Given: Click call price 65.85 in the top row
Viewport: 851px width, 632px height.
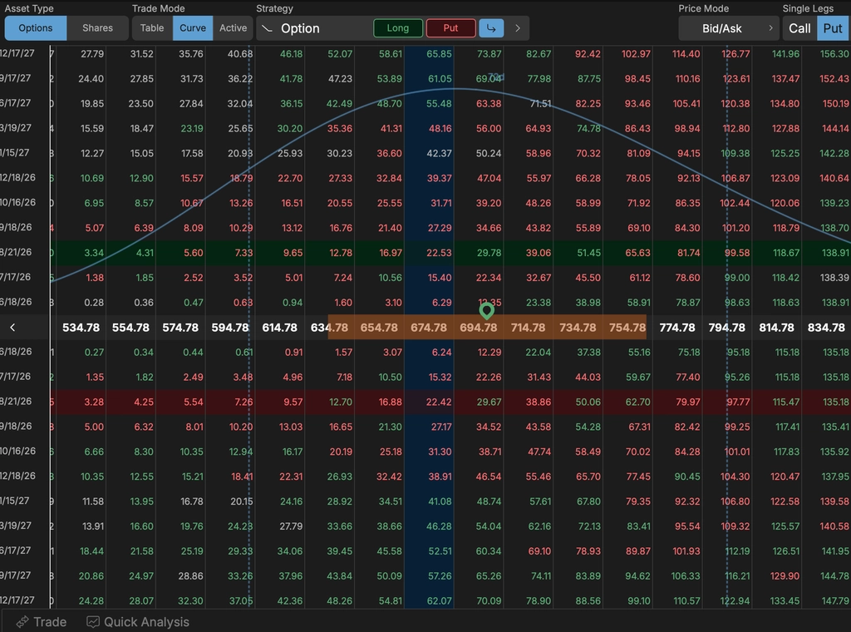Looking at the screenshot, I should pos(439,54).
